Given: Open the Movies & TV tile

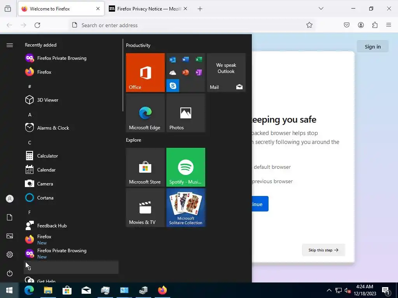Looking at the screenshot, I should (x=145, y=208).
